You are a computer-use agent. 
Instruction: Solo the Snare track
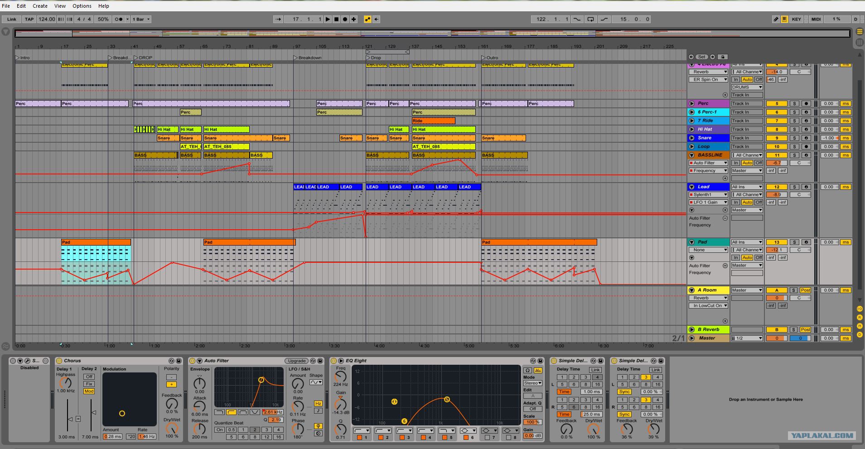[794, 138]
